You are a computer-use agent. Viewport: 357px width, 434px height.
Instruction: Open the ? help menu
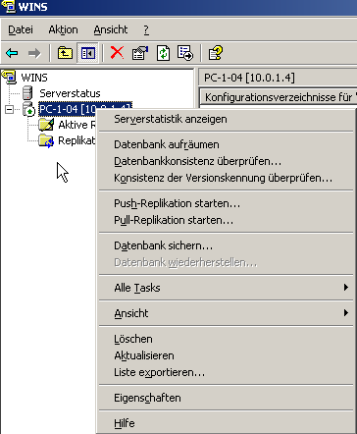(146, 29)
